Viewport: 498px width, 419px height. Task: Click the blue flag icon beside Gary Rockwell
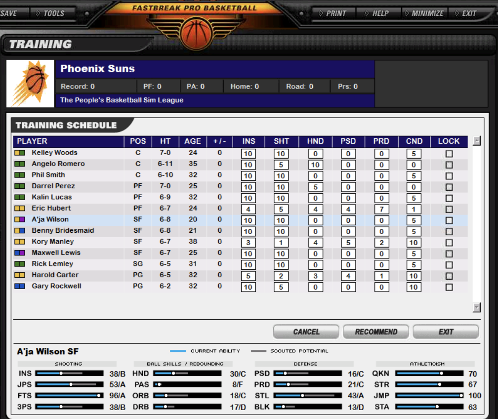tap(20, 286)
